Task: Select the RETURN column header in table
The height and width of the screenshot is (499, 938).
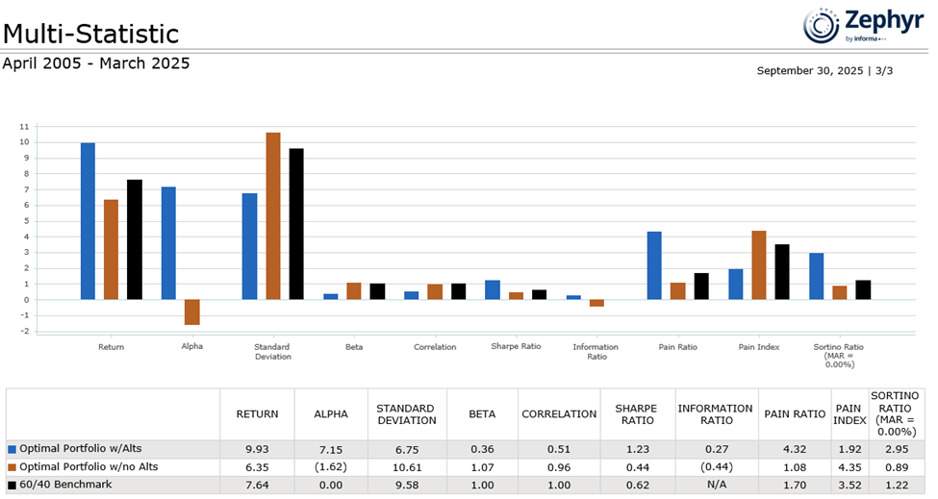Action: (257, 414)
